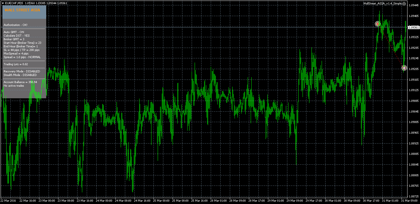The width and height of the screenshot is (420, 204).
Task: Click price scale label 1.09005
Action: (414, 122)
